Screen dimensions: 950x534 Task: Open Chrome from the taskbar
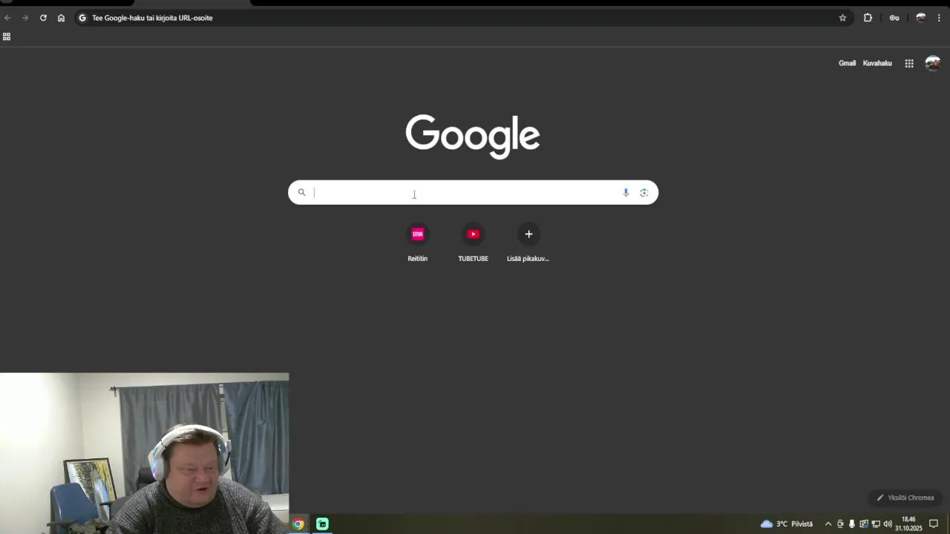coord(298,524)
